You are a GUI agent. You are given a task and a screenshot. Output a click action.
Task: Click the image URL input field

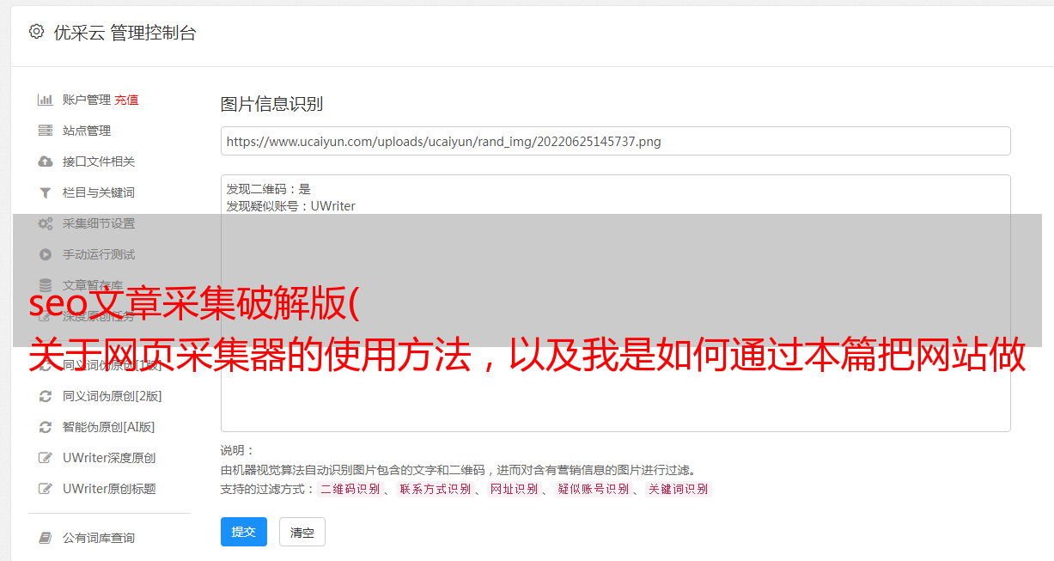[x=615, y=141]
